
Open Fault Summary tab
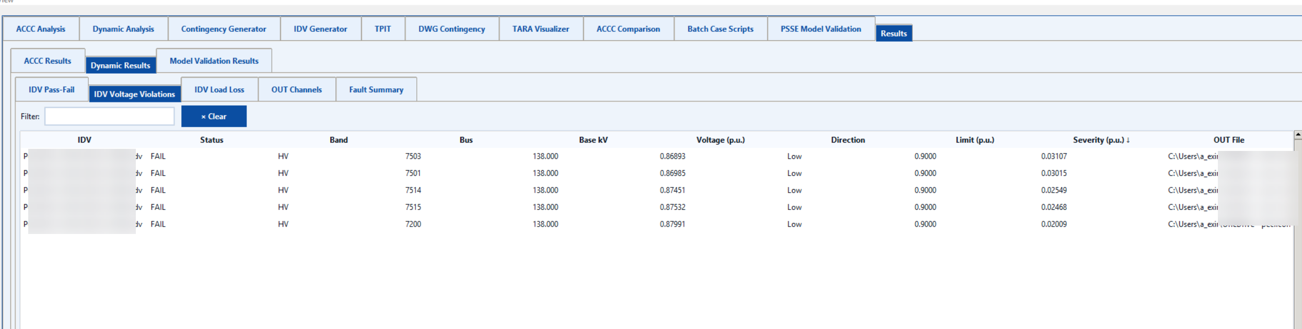(376, 89)
